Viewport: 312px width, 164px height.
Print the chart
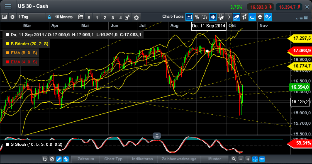tap(260, 17)
